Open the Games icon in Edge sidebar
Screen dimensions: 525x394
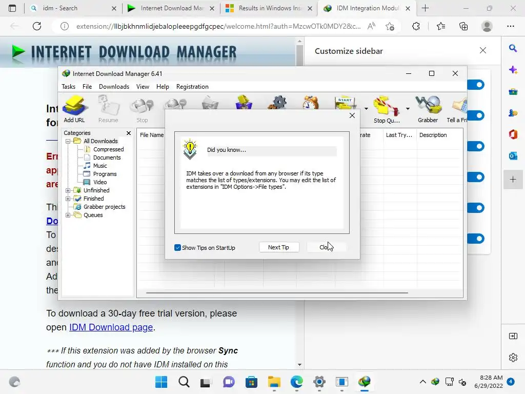coord(513,113)
